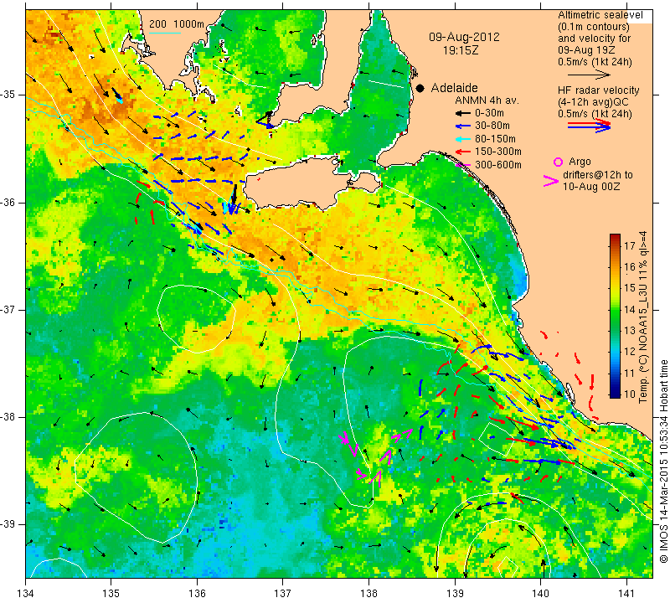This screenshot has width=670, height=603.
Task: Click colorbar tick label 10
Action: [630, 394]
